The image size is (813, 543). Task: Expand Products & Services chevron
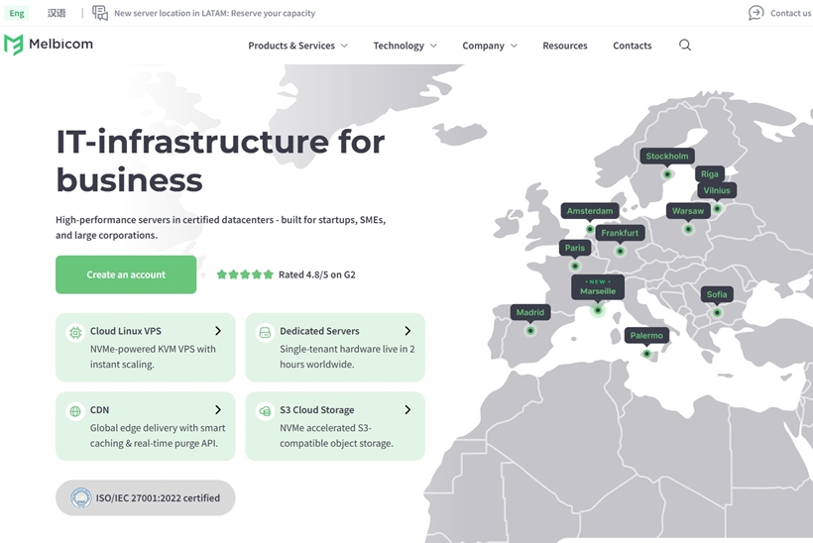[344, 46]
